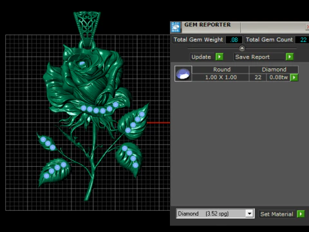
Task: Click the filigree bail atop the pendant
Action: tap(87, 28)
